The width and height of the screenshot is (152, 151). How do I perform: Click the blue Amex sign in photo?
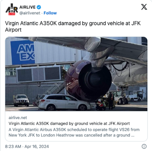23,53
